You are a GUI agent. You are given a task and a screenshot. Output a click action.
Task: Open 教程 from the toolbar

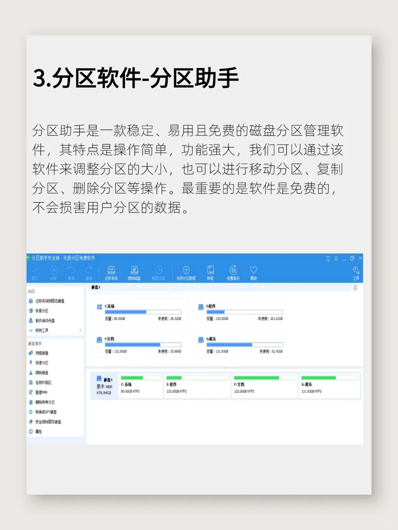pyautogui.click(x=210, y=272)
